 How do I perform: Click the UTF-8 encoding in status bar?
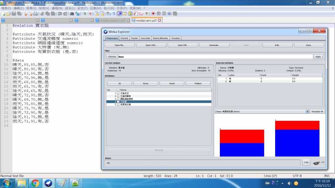(x=297, y=176)
